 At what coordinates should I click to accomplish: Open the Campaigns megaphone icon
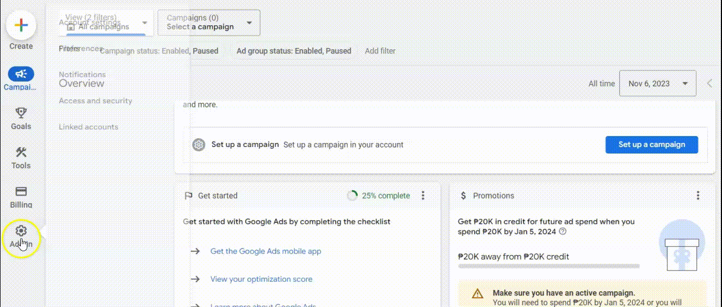coord(21,74)
